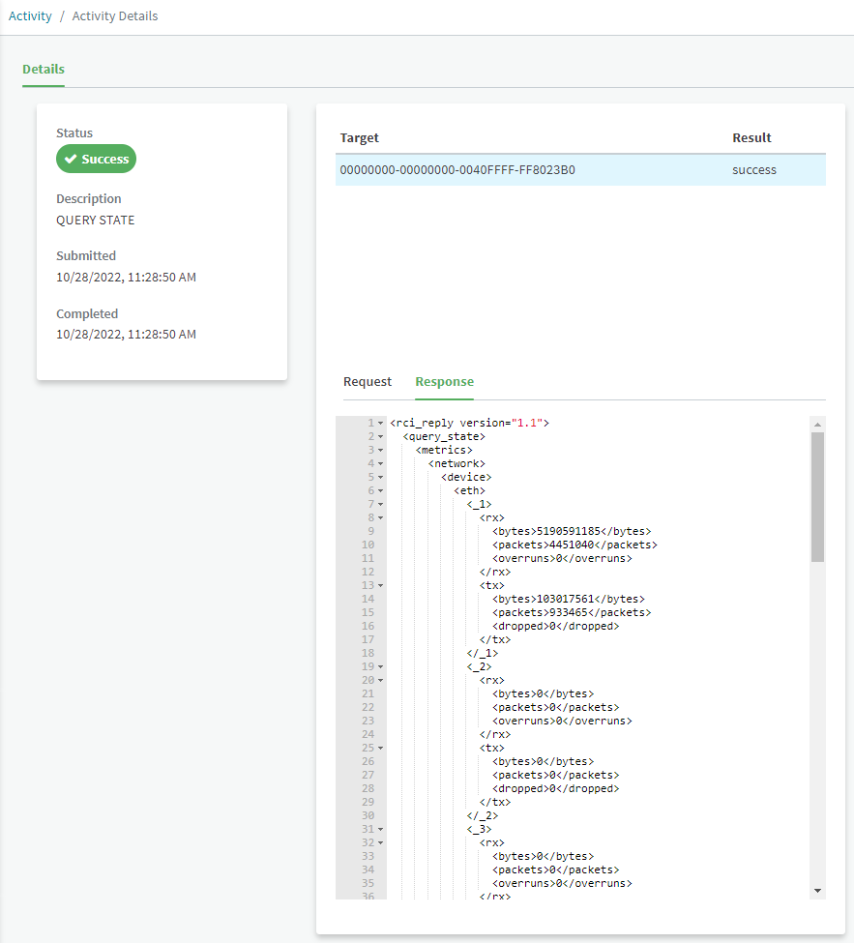Screen dimensions: 854x943
Task: Select the target row ending in FF8023B0
Action: point(580,169)
